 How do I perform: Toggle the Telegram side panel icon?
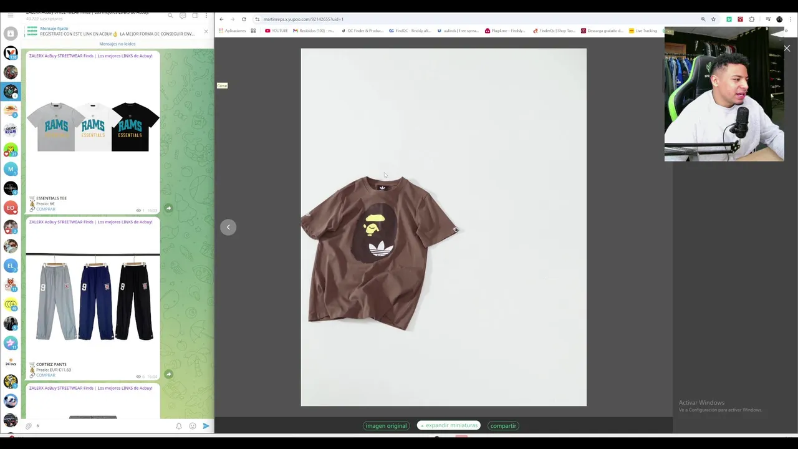point(195,16)
